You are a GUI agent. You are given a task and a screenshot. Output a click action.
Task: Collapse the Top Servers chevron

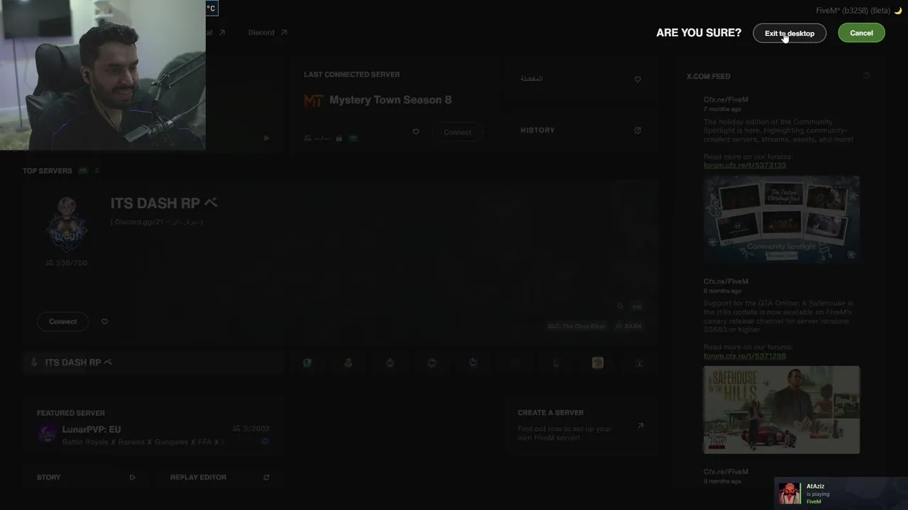coord(97,171)
